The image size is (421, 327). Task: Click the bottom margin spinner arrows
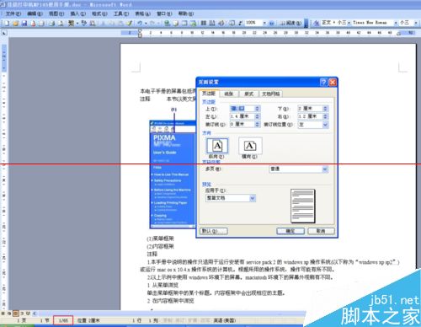(x=326, y=109)
